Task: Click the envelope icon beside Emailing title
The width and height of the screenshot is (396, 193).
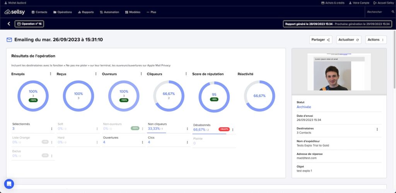Action: tap(9, 40)
